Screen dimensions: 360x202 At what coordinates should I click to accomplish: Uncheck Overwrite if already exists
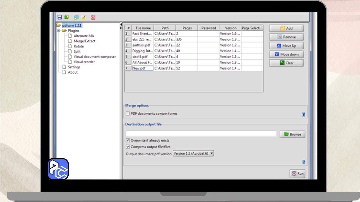(128, 140)
